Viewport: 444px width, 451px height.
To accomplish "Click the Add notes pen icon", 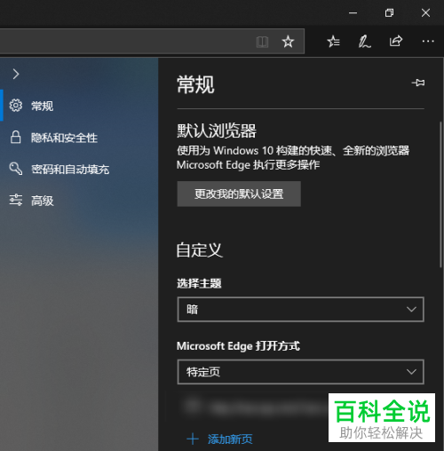I will point(364,42).
